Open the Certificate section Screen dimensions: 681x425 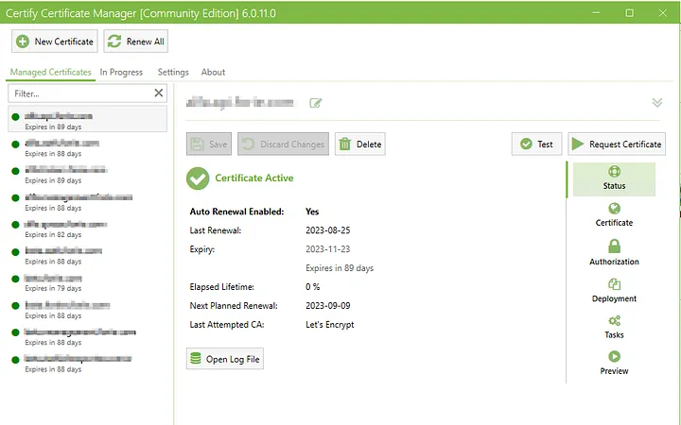tap(614, 215)
